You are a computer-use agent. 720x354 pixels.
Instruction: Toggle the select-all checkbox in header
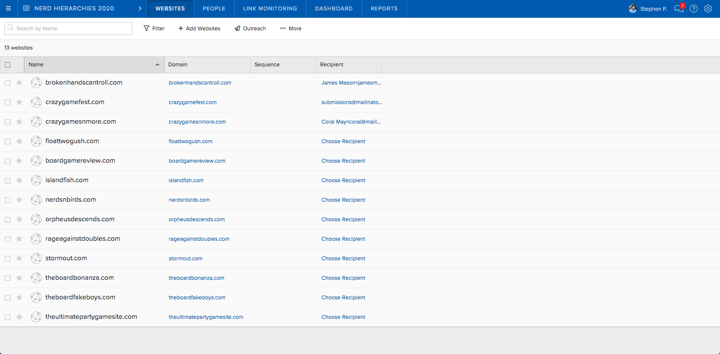[x=8, y=65]
